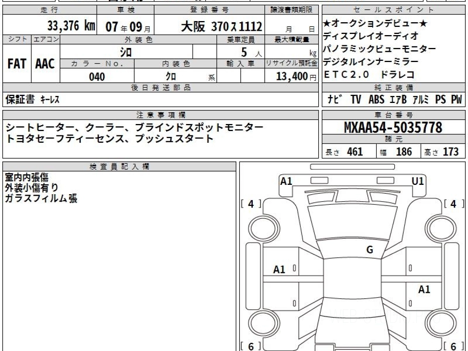This screenshot has width=468, height=351.
Task: Select the ナビ equipment entry
Action: pyautogui.click(x=335, y=100)
